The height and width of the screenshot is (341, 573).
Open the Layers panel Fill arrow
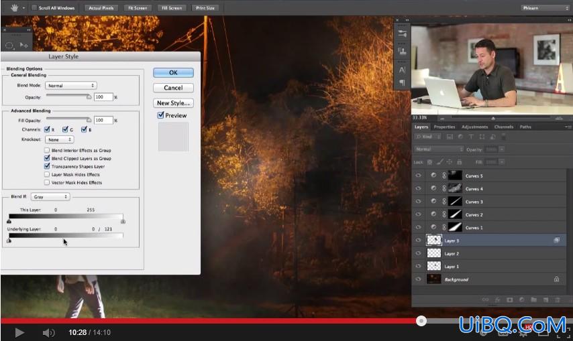(502, 162)
